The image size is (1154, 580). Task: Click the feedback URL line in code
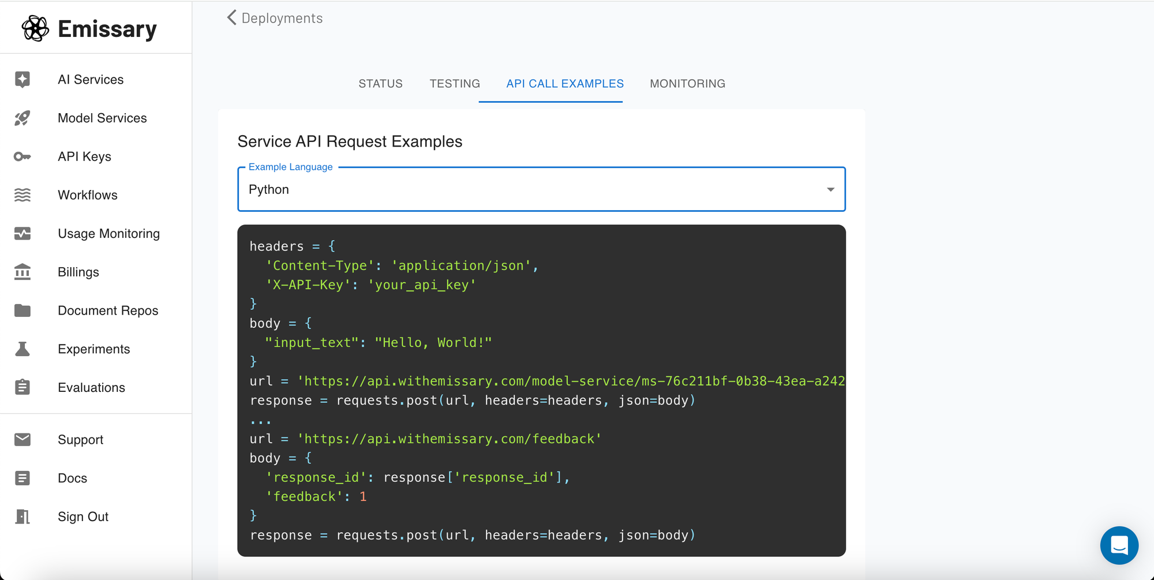[425, 439]
